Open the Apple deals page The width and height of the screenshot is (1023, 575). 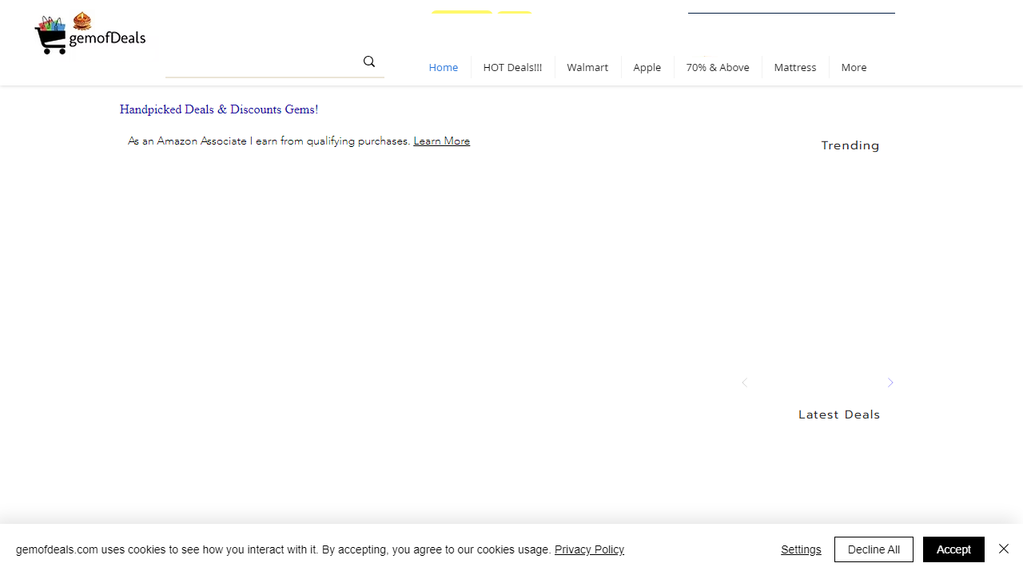point(647,67)
